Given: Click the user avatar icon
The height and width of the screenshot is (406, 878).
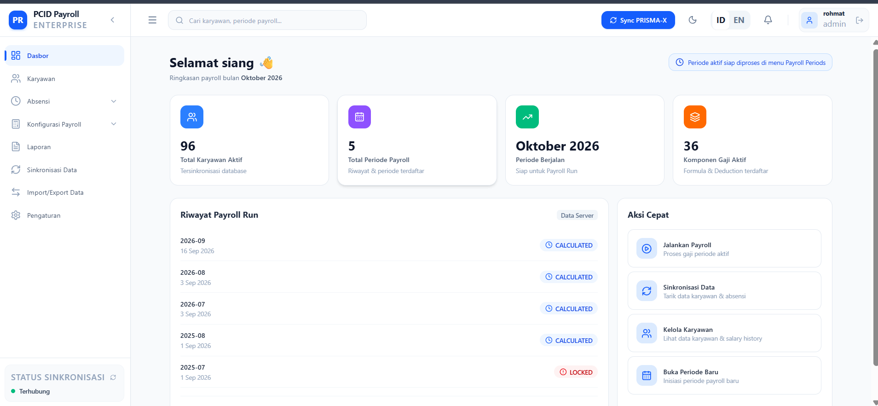Looking at the screenshot, I should point(809,20).
